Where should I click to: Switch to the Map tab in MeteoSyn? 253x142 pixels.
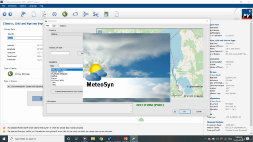click(x=47, y=26)
